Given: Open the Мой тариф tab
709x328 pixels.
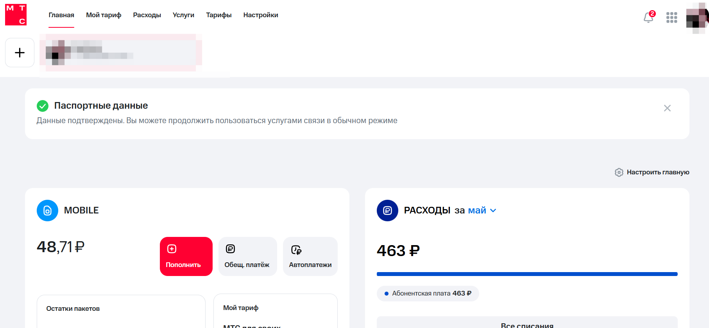Looking at the screenshot, I should pos(104,15).
